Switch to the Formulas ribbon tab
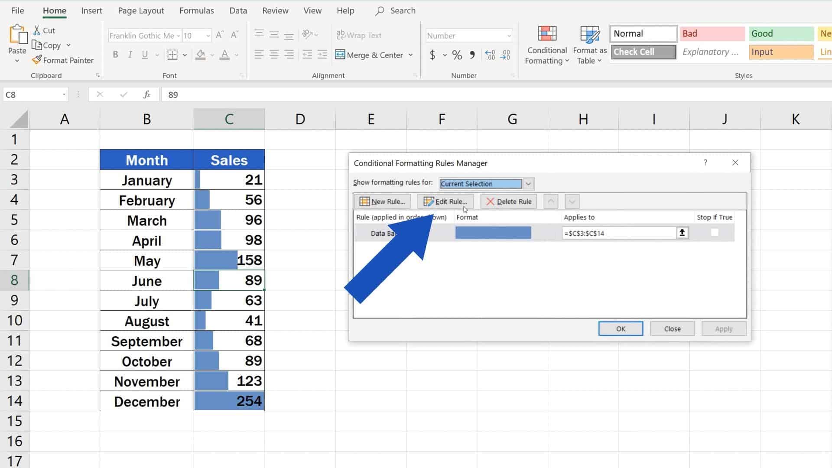This screenshot has height=468, width=832. pyautogui.click(x=197, y=10)
